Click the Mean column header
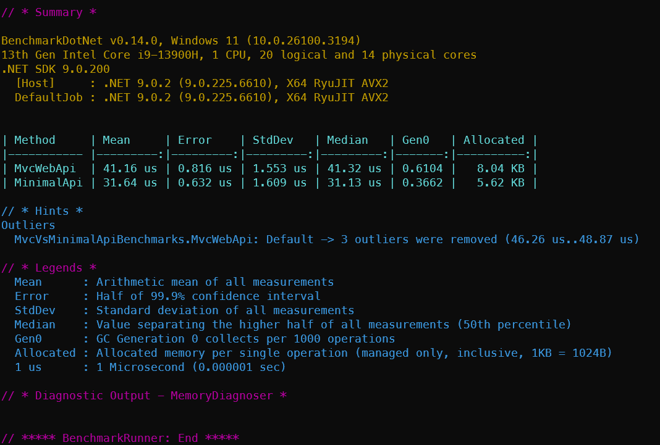660x445 pixels. [x=117, y=140]
